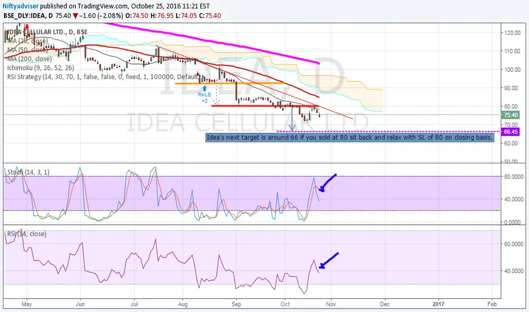Select the IDEA CELLULAR LTD., D, BSE legend
Screen dimensions: 529x312
coord(47,32)
